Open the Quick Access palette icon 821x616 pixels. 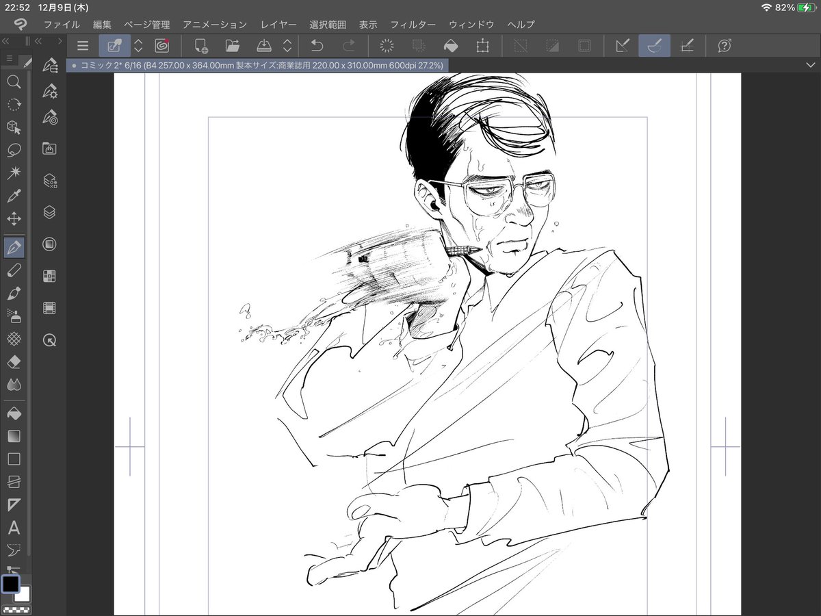(x=49, y=244)
